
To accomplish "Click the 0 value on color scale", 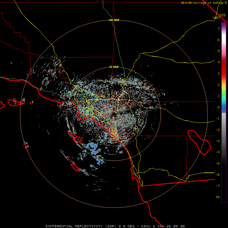I will (219, 107).
